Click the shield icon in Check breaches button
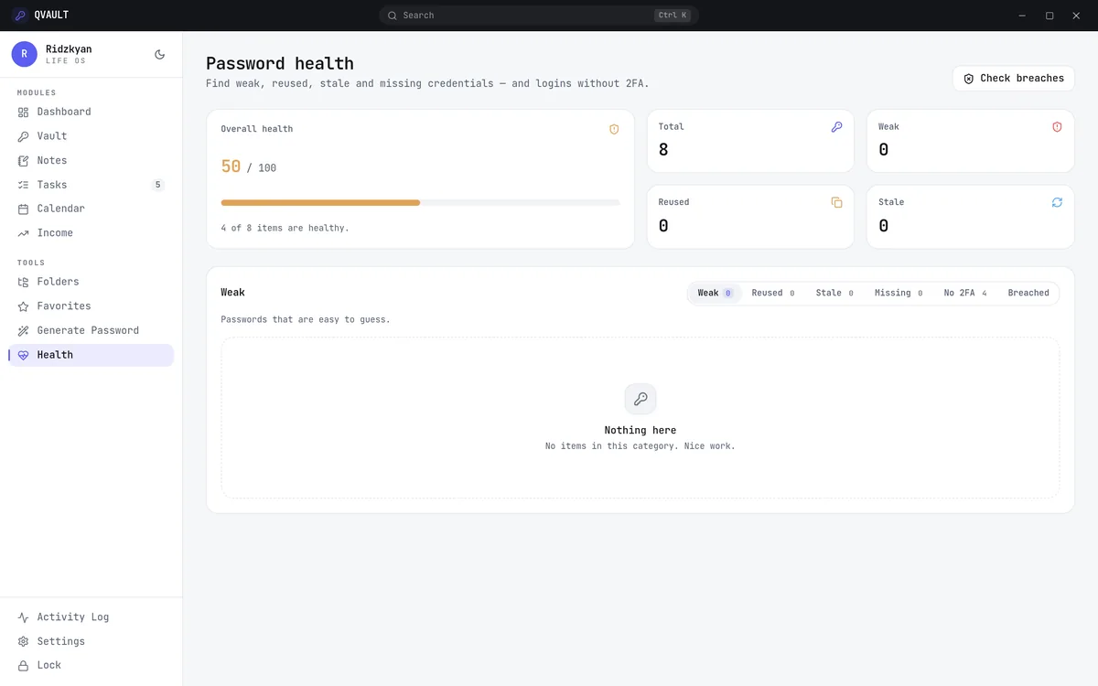This screenshot has height=686, width=1098. (x=969, y=79)
